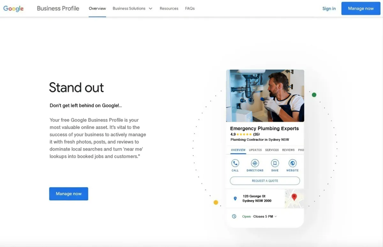This screenshot has width=383, height=247.
Task: Switch to the SERVICES tab
Action: tap(272, 150)
